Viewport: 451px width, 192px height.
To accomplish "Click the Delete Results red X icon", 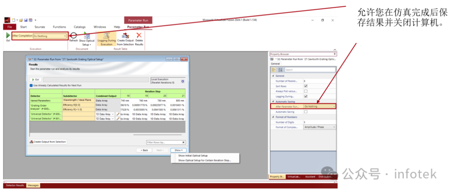I will pos(139,35).
